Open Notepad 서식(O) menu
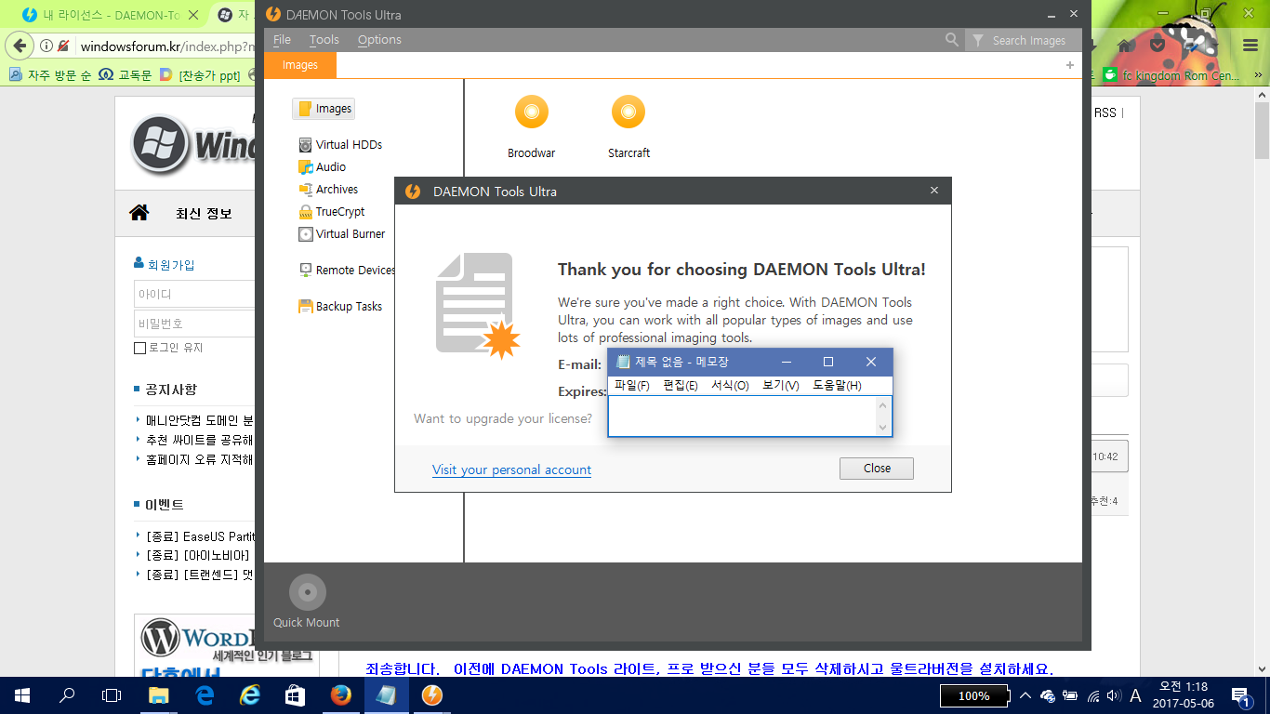The image size is (1270, 714). [x=730, y=385]
